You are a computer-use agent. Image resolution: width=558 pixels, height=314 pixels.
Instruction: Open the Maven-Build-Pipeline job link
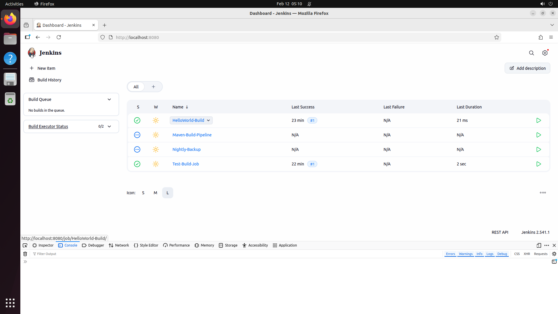pyautogui.click(x=192, y=135)
